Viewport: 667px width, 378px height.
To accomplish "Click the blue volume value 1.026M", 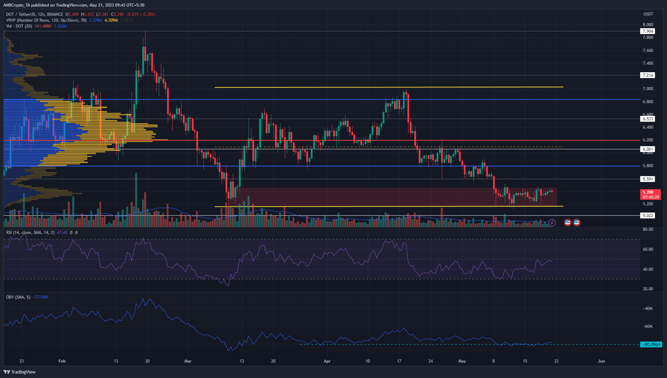I will [61, 26].
